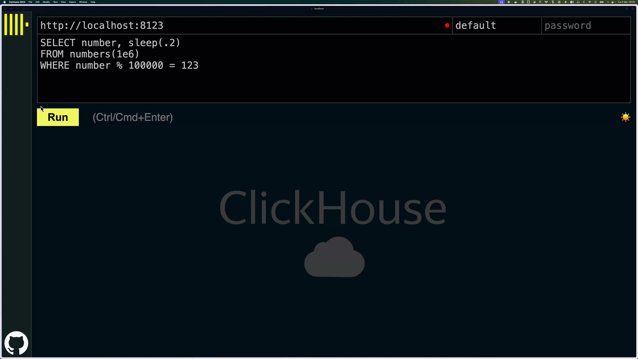Click the date and time Tue 4 Mar

tap(626, 2)
